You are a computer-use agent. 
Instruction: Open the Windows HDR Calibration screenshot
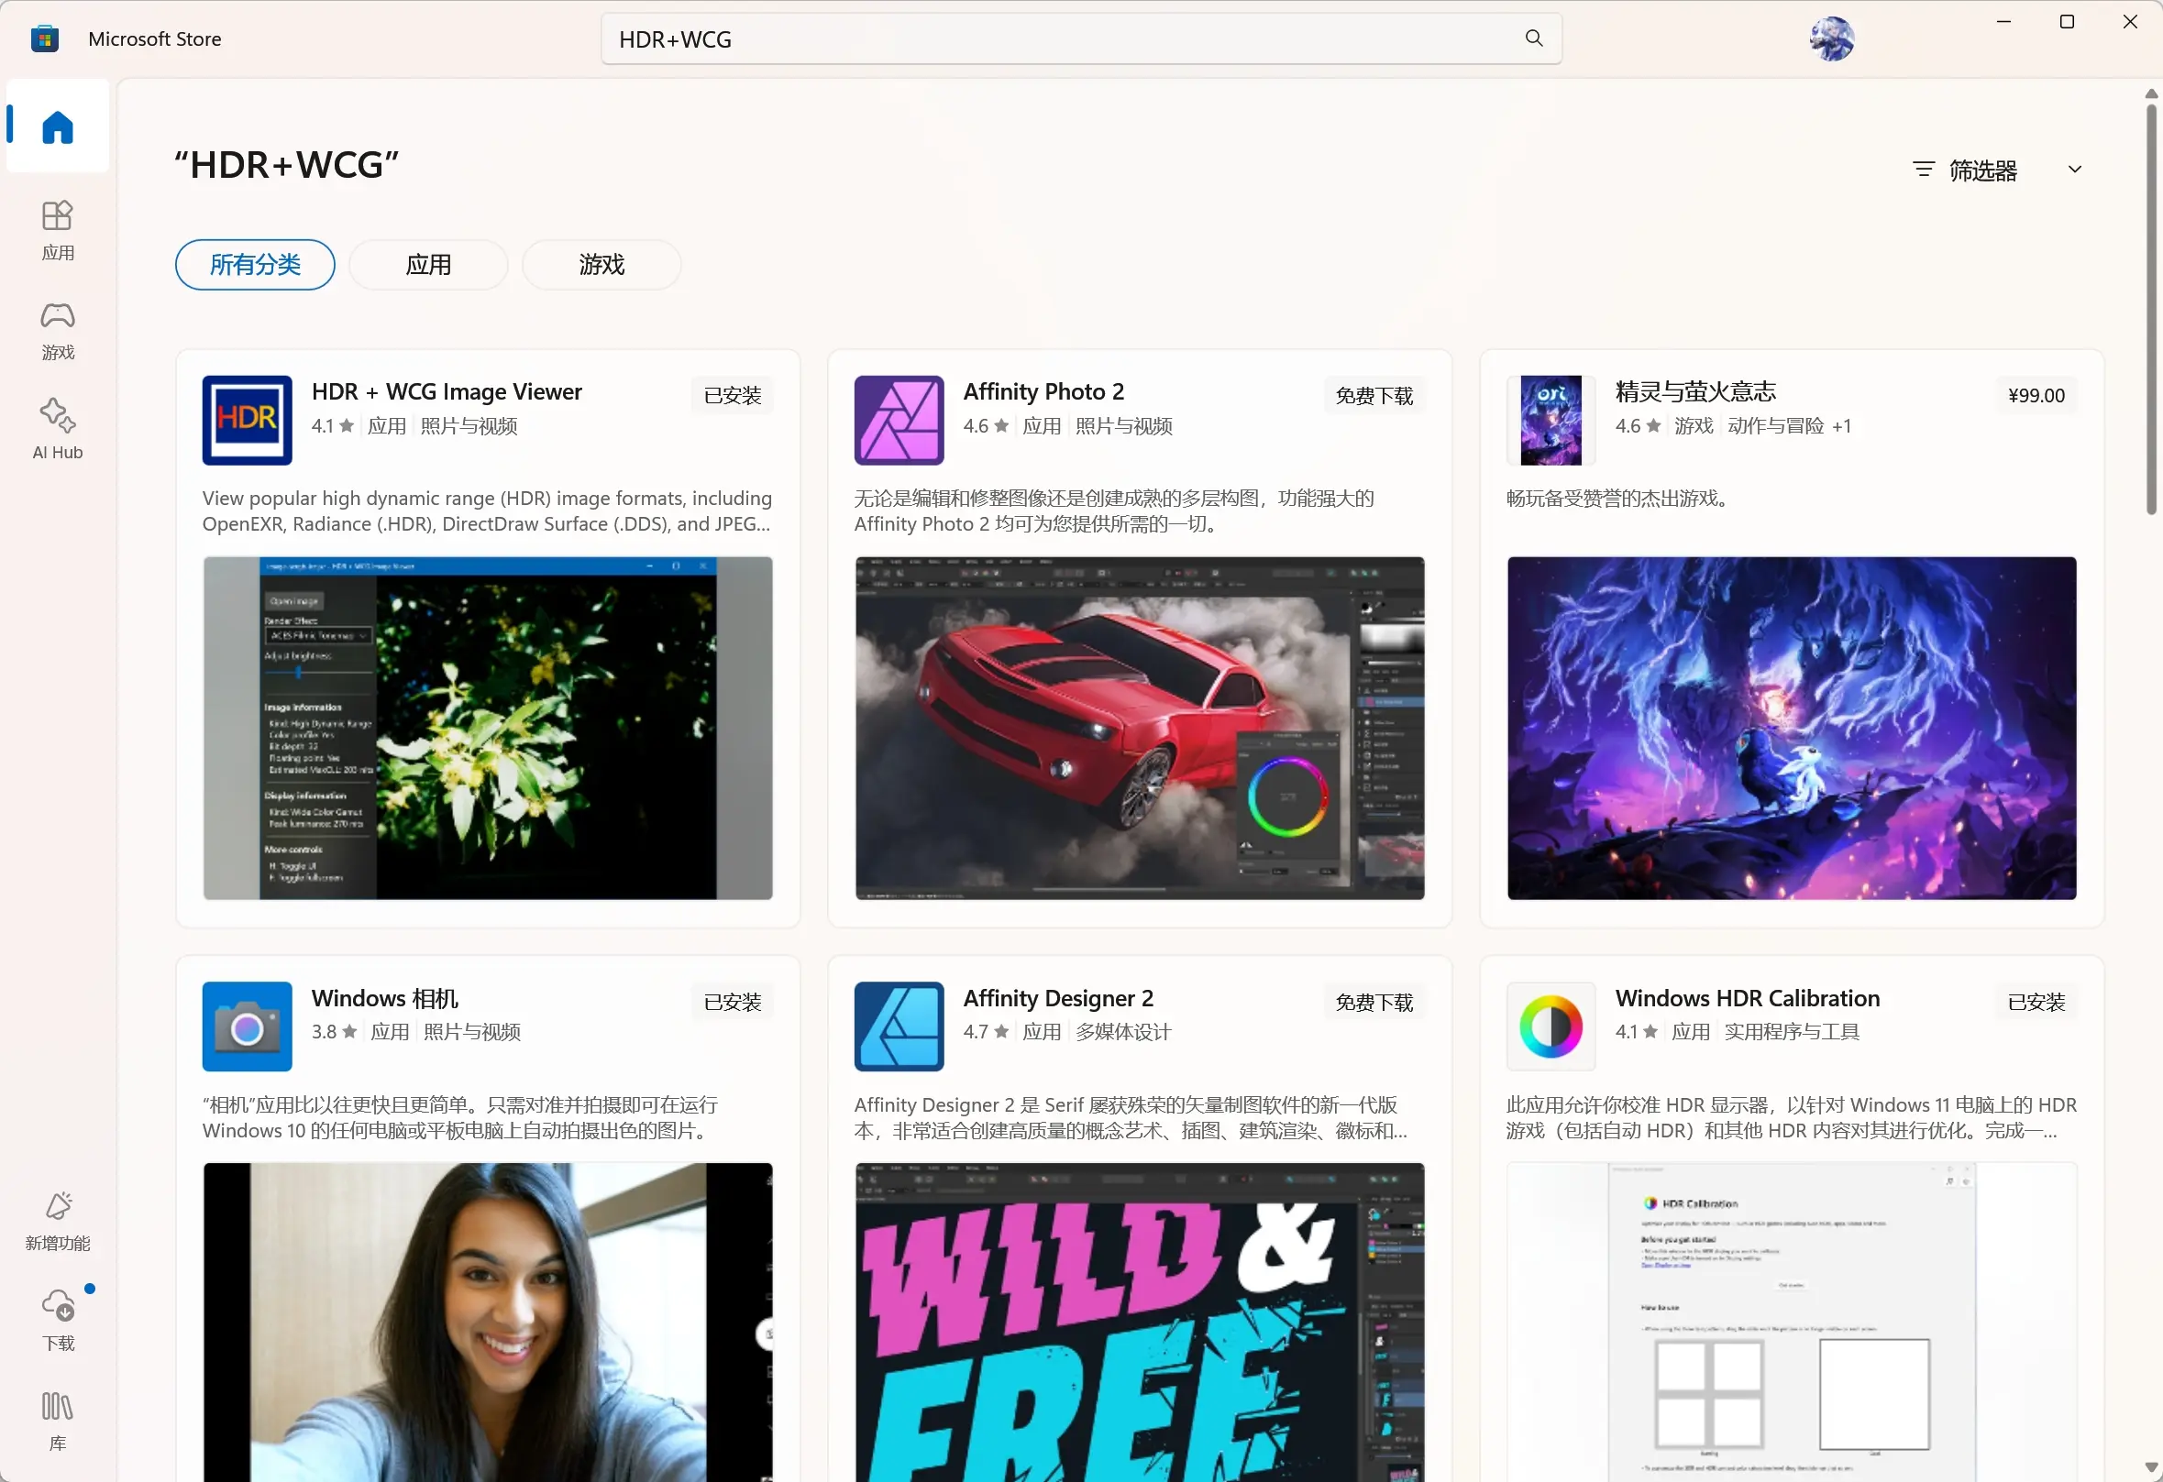coord(1792,1322)
